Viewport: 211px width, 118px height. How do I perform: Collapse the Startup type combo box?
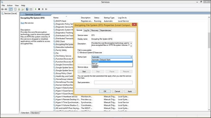[x=131, y=57]
